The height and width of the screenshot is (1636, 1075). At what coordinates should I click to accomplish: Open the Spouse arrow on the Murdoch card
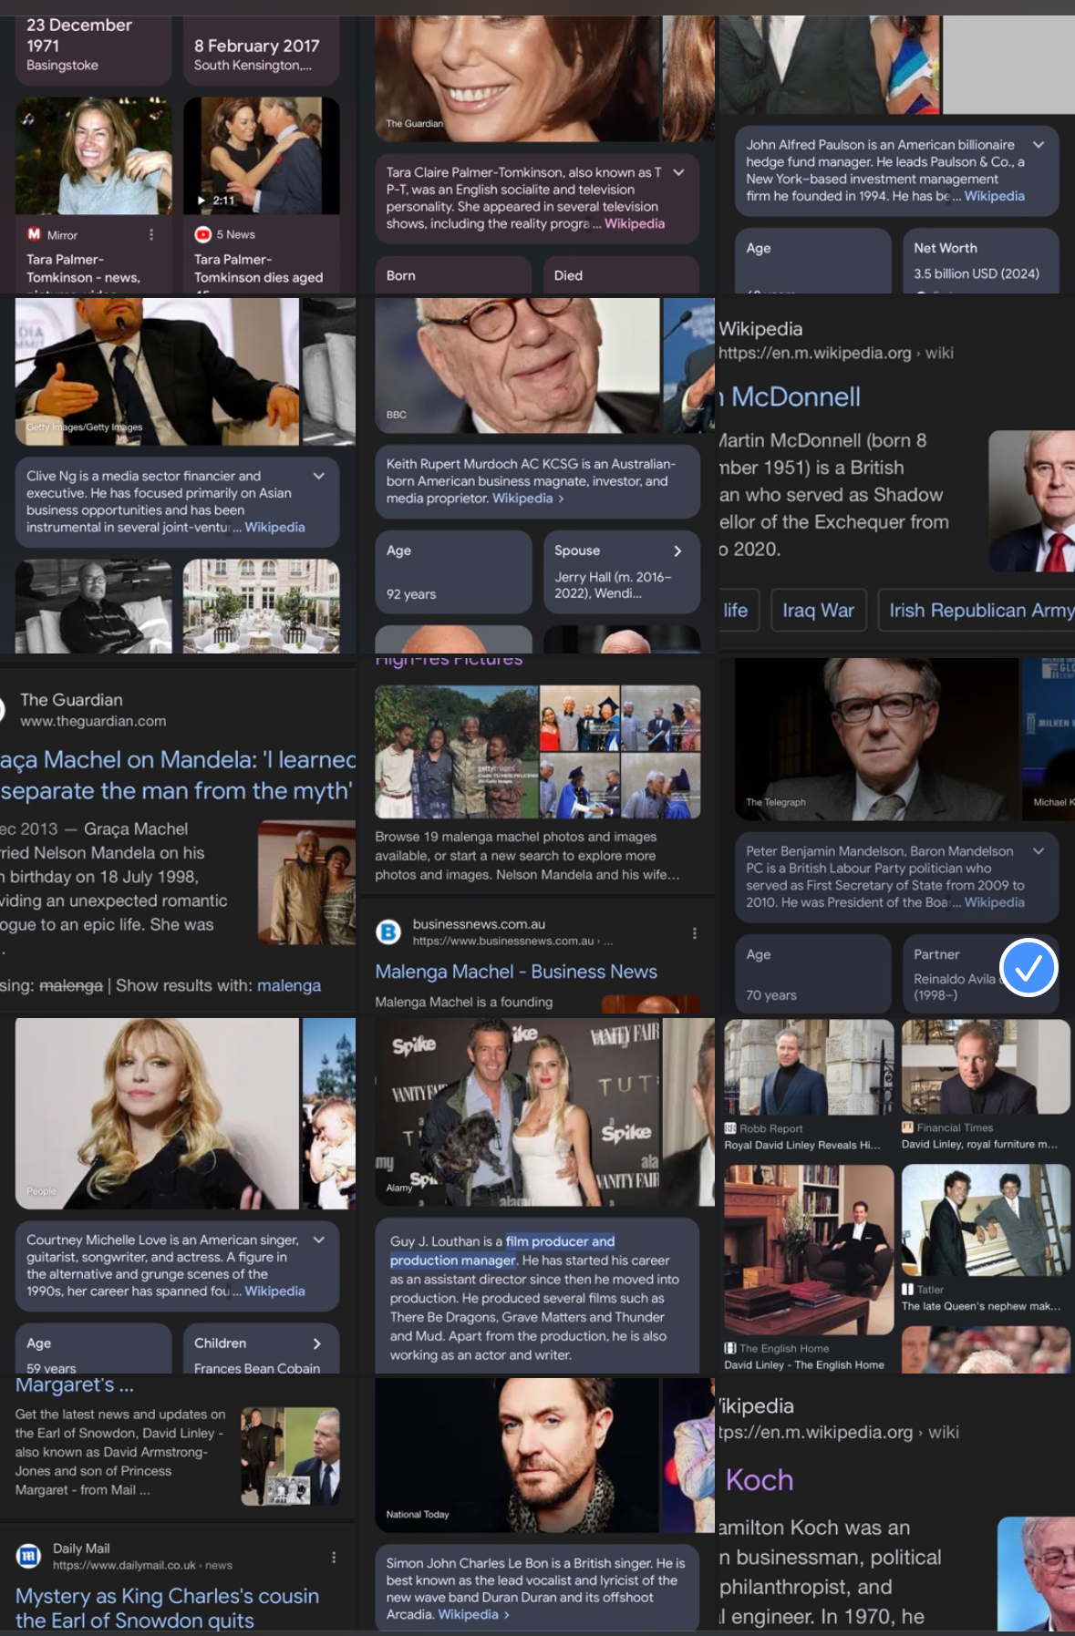coord(677,550)
